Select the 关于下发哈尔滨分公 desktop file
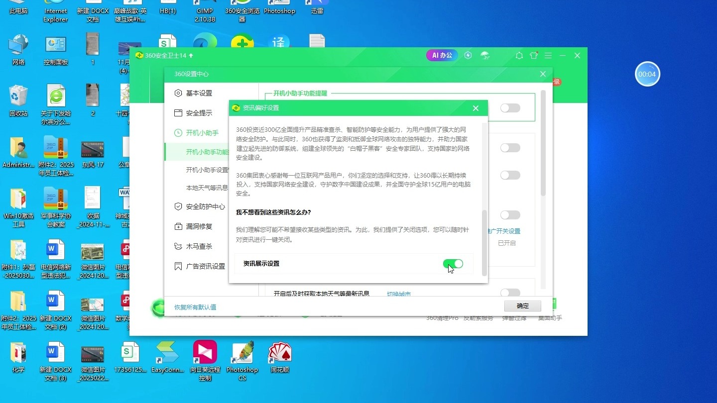This screenshot has height=403, width=717. point(56,104)
